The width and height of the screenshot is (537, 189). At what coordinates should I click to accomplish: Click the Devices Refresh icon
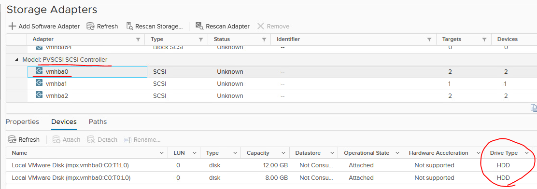13,139
